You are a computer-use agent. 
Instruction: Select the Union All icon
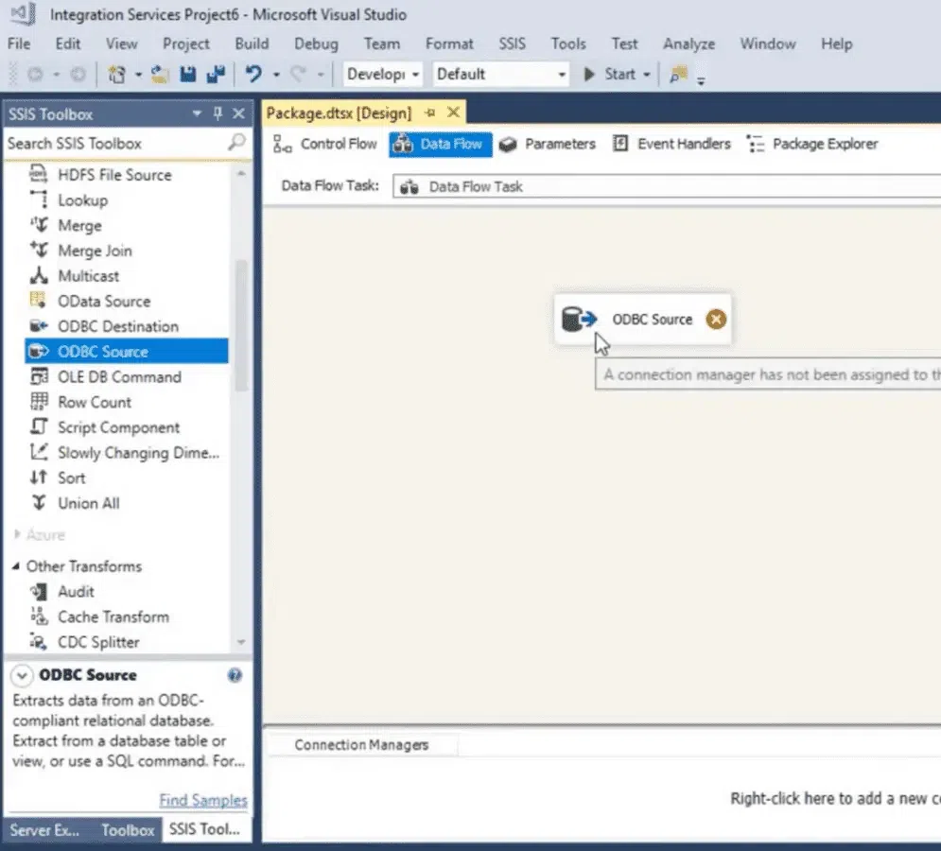(39, 502)
